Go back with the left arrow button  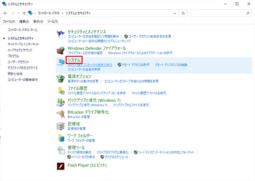point(5,13)
